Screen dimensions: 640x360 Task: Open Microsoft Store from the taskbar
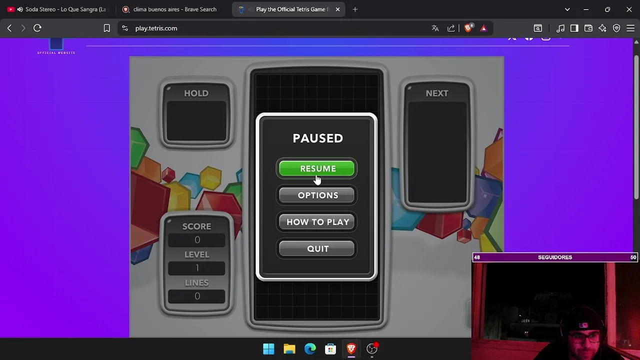tap(330, 348)
